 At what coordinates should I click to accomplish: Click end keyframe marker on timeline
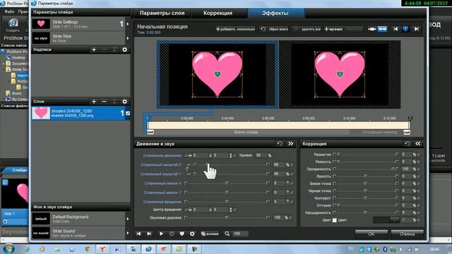coord(410,119)
